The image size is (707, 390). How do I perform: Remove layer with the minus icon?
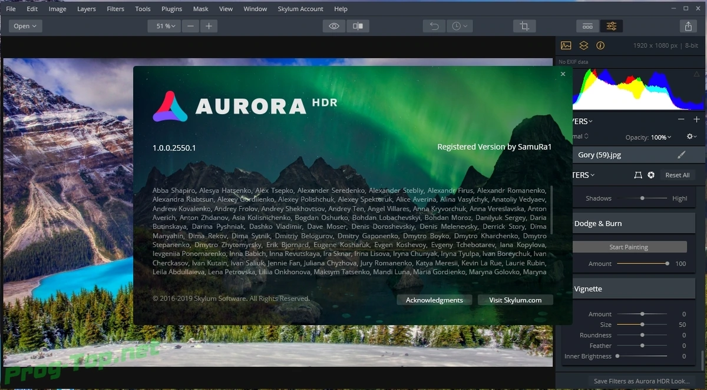pos(681,119)
